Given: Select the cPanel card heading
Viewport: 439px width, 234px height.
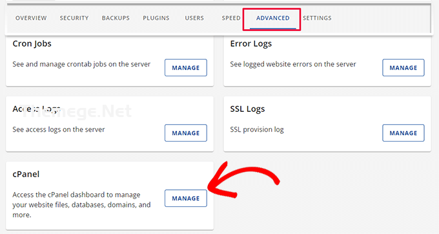Looking at the screenshot, I should [26, 175].
